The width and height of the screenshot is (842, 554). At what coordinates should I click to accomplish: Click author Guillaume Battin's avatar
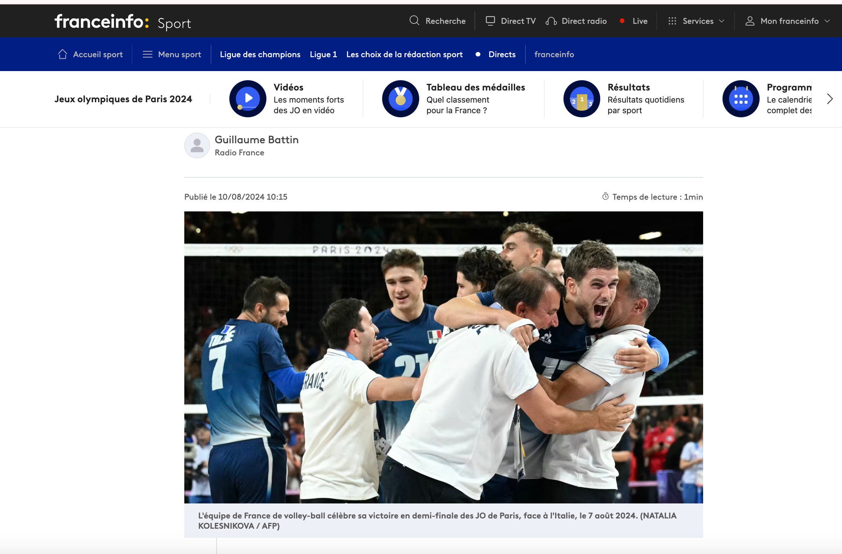(197, 145)
